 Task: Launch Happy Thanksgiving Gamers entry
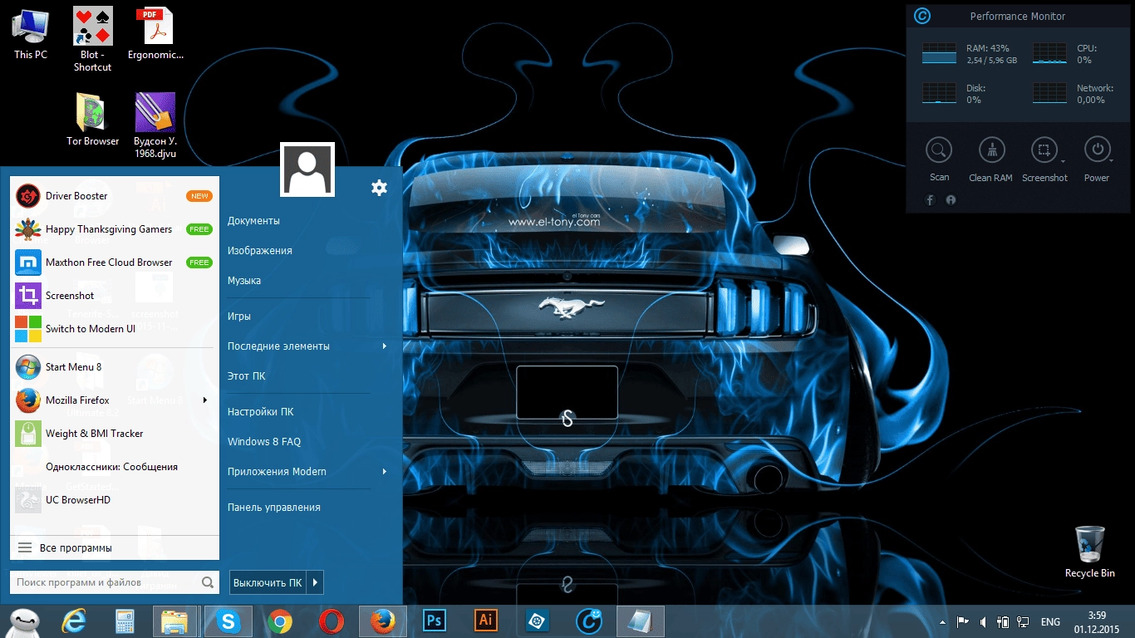[115, 229]
